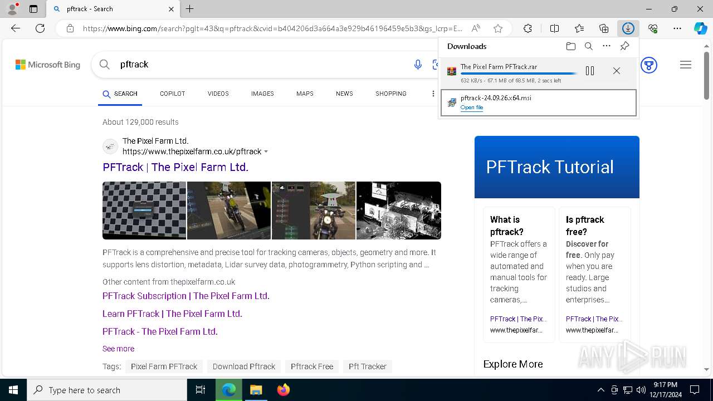Open Extensions puzzle icon
This screenshot has height=401, width=713.
(x=528, y=28)
